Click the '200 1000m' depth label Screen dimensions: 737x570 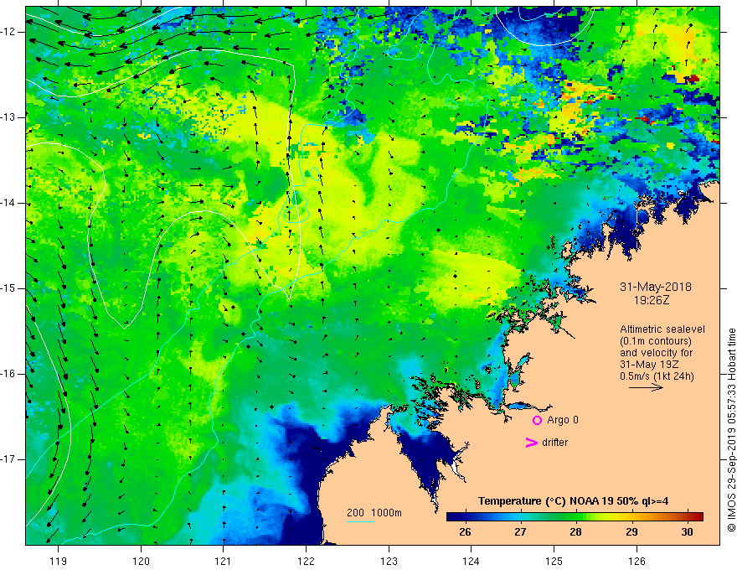(x=374, y=513)
